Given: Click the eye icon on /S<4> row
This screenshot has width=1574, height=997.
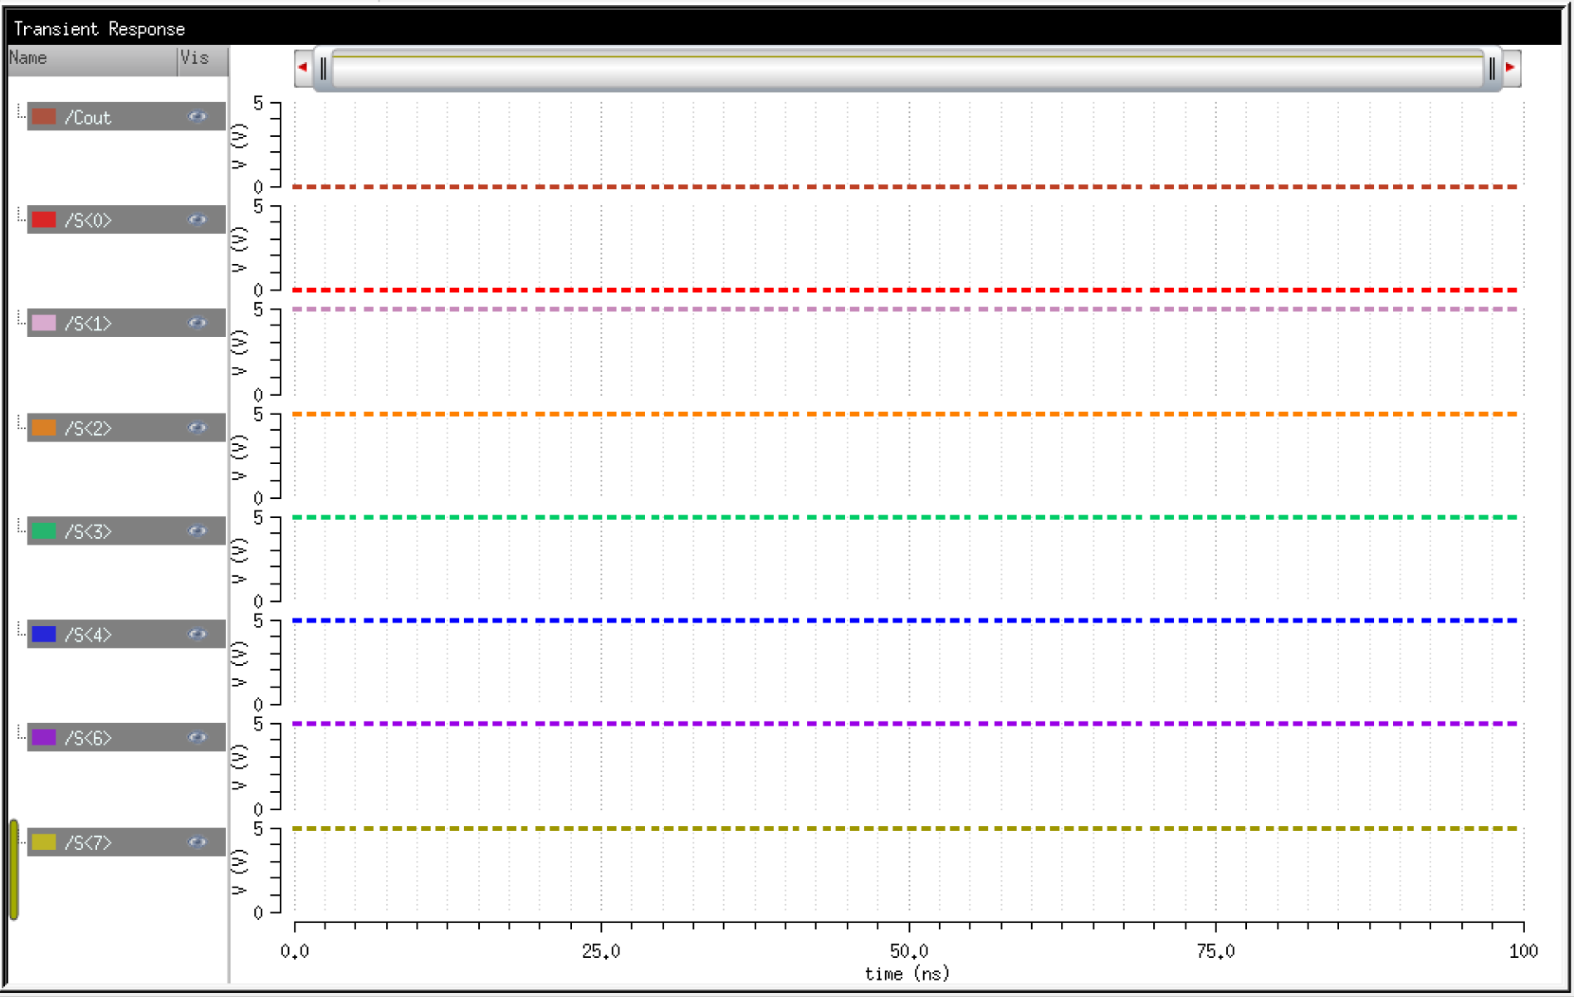Looking at the screenshot, I should tap(197, 634).
